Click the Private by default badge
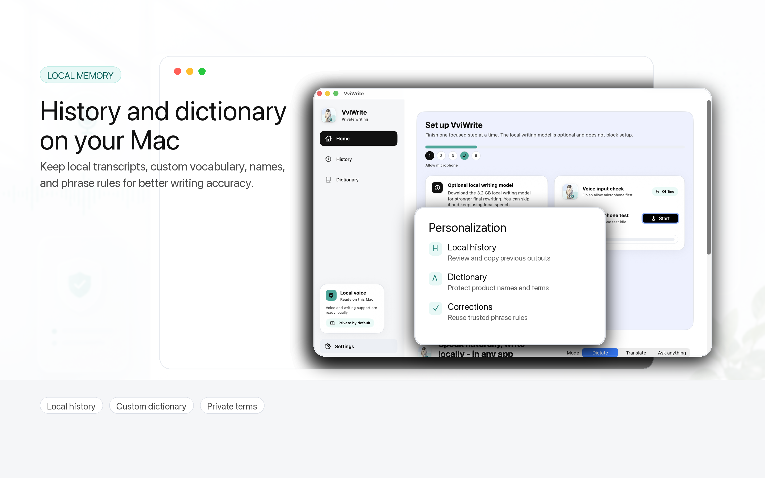The width and height of the screenshot is (765, 478). (x=350, y=323)
